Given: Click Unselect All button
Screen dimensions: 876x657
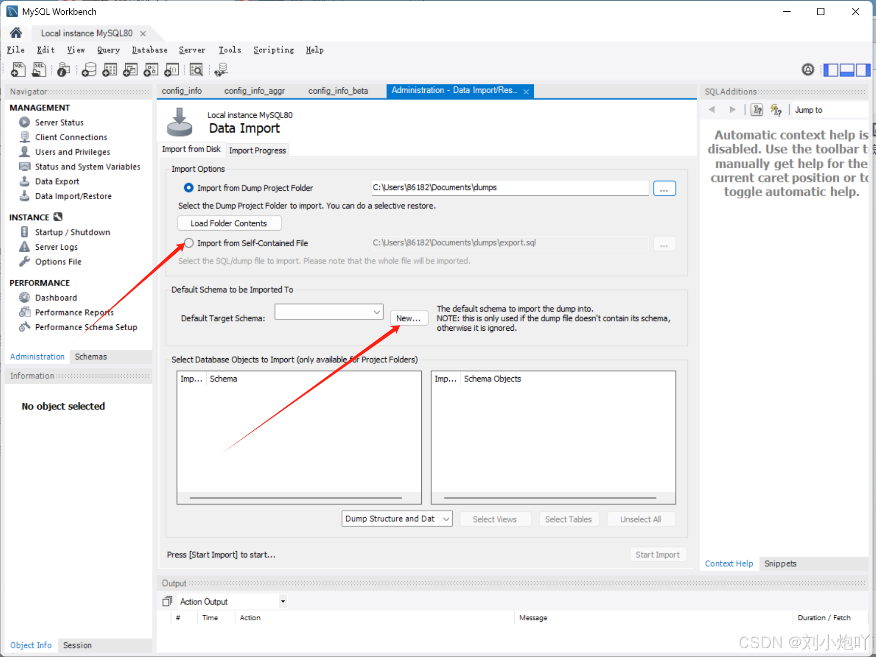Looking at the screenshot, I should (x=640, y=519).
